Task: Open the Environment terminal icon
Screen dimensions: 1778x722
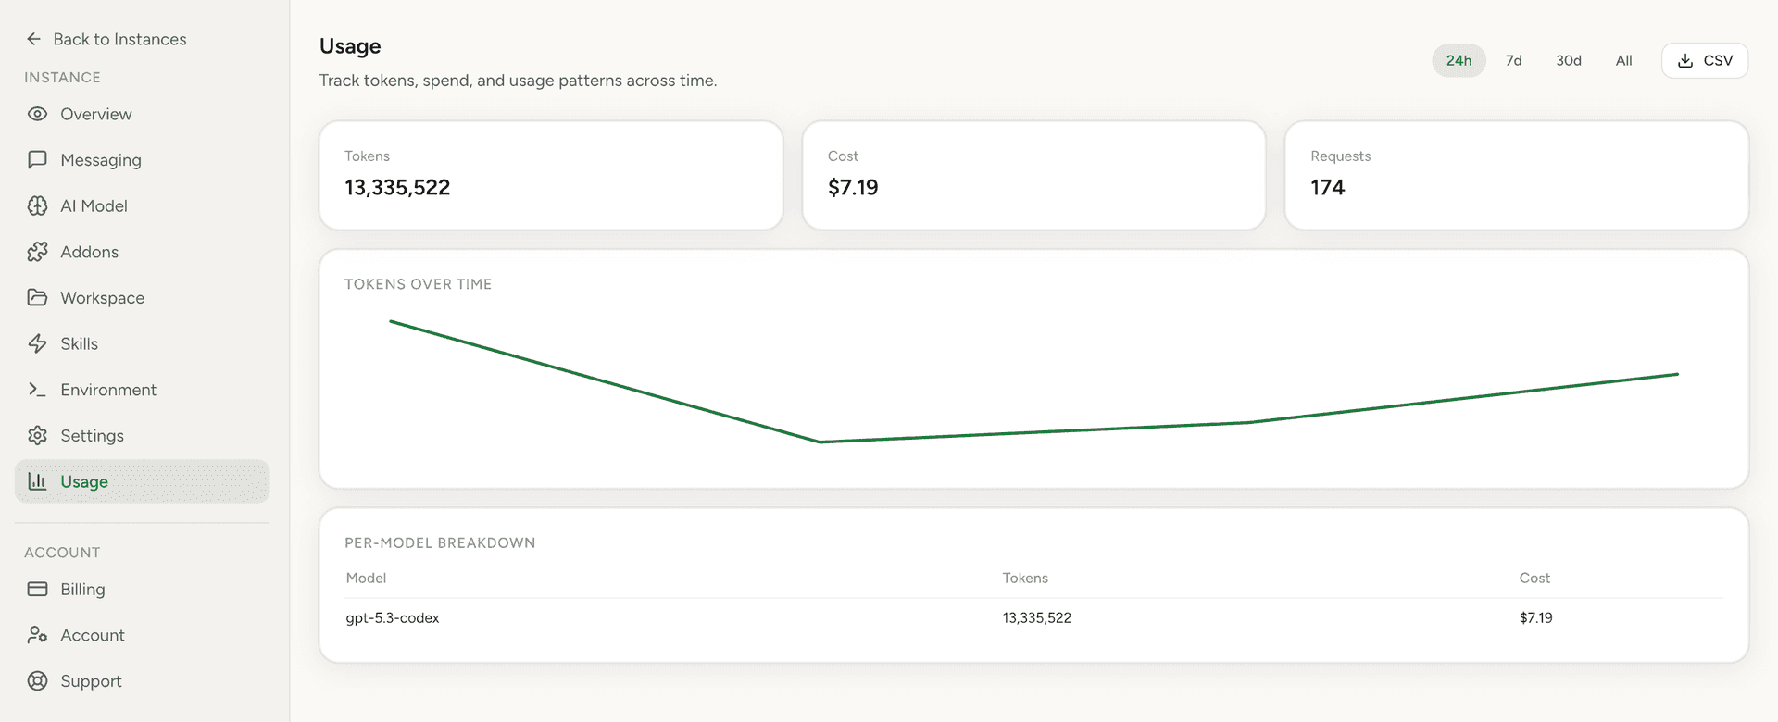Action: [37, 389]
